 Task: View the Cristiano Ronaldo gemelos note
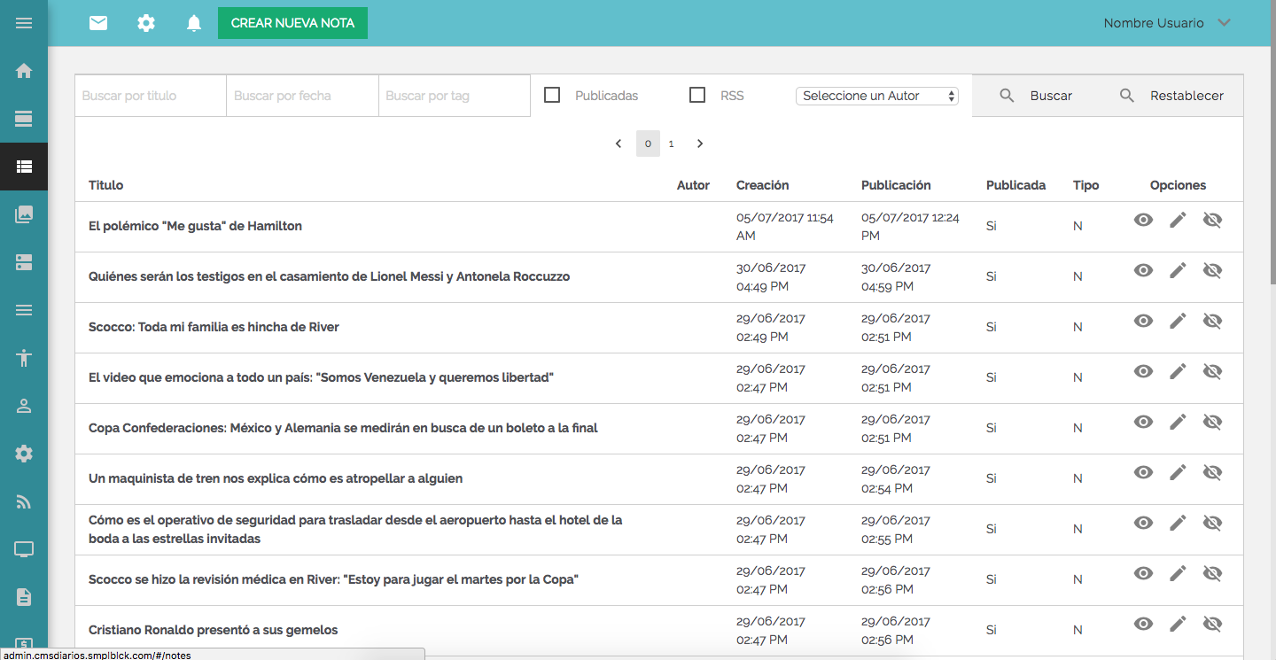coord(1144,624)
